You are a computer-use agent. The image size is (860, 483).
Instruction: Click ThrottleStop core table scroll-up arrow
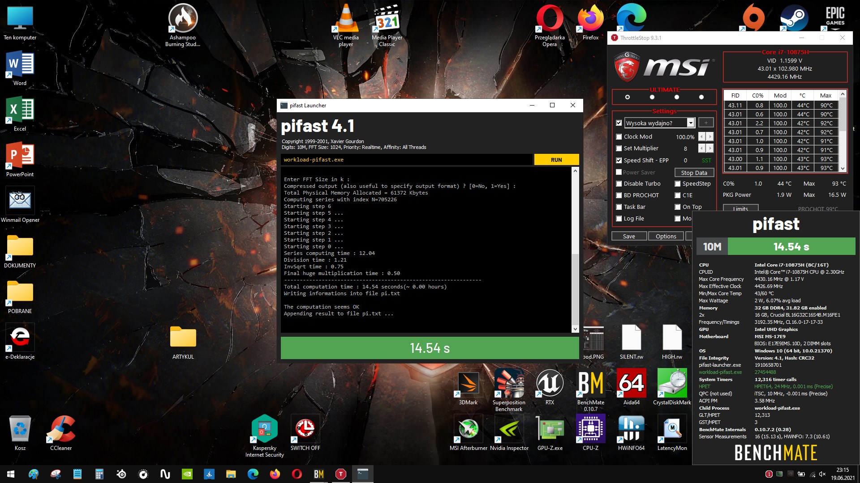click(843, 94)
